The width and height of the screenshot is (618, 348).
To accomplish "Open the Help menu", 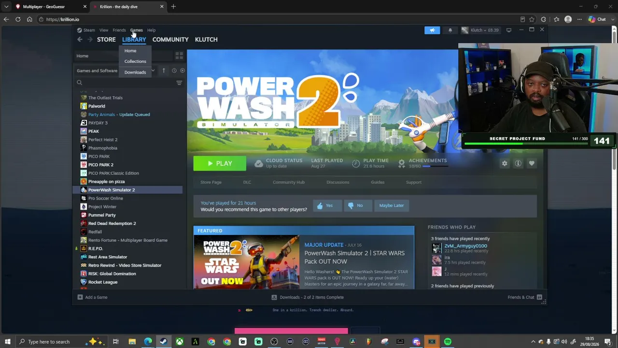I will tap(151, 30).
